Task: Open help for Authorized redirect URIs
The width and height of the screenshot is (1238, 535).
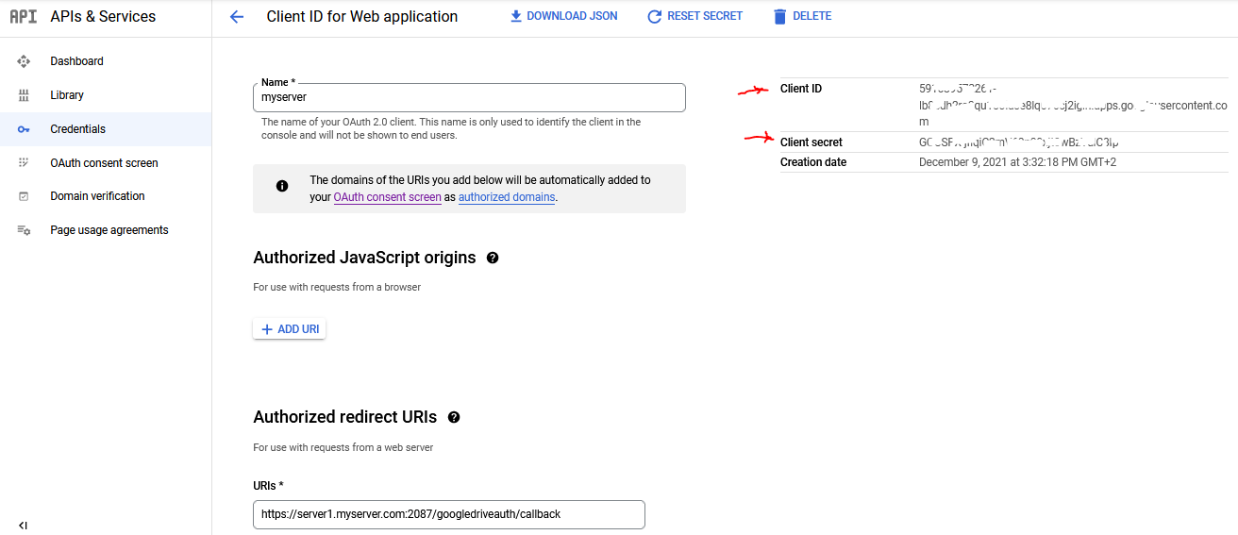Action: (x=454, y=417)
